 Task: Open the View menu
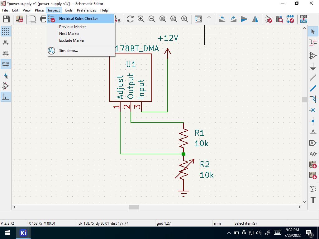click(x=26, y=10)
